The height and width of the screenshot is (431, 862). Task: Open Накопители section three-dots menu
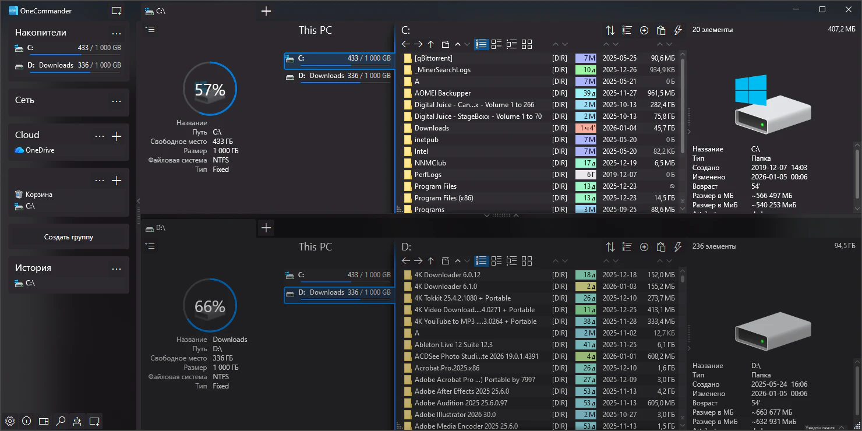click(116, 34)
